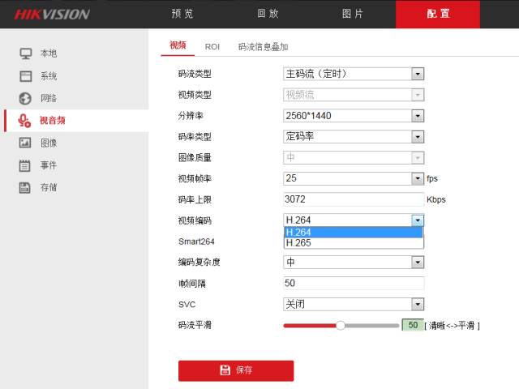
Task: Click the floppy disk icon for 存储
Action: (x=25, y=187)
